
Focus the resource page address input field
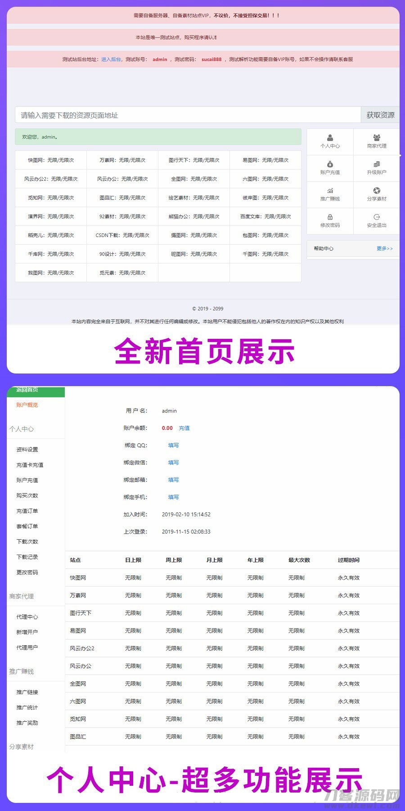pos(188,115)
